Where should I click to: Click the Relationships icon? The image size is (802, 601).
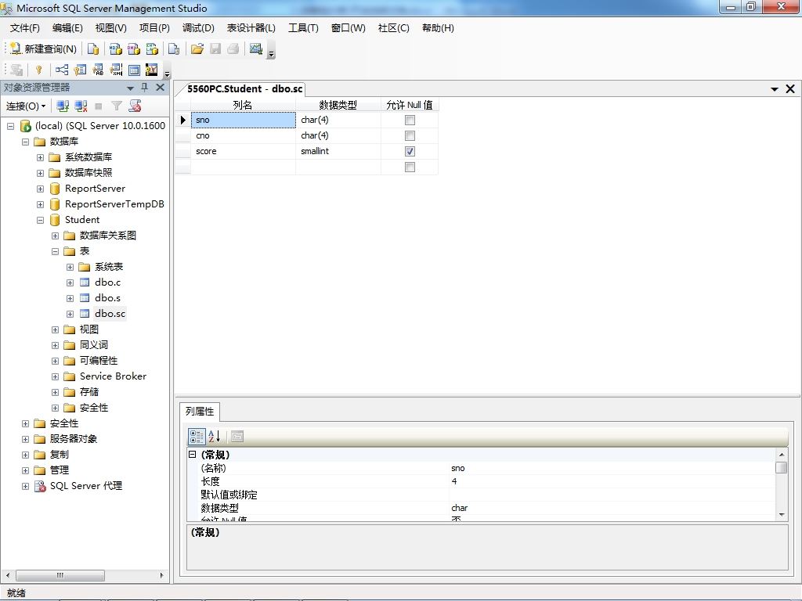62,70
